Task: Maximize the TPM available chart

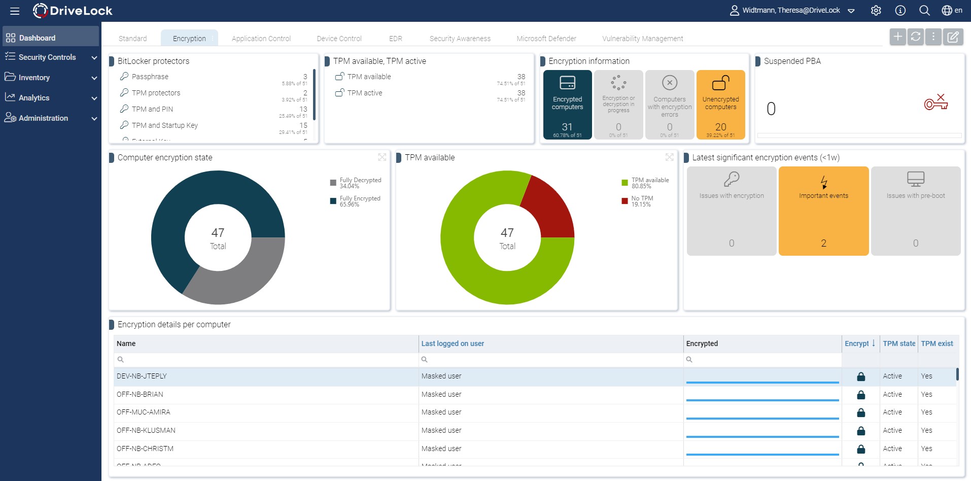Action: point(670,157)
